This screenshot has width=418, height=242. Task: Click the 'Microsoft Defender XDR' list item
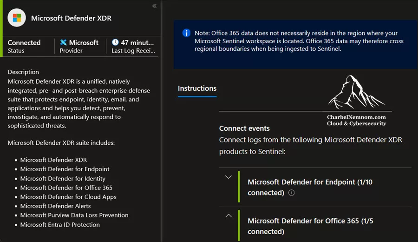53,160
